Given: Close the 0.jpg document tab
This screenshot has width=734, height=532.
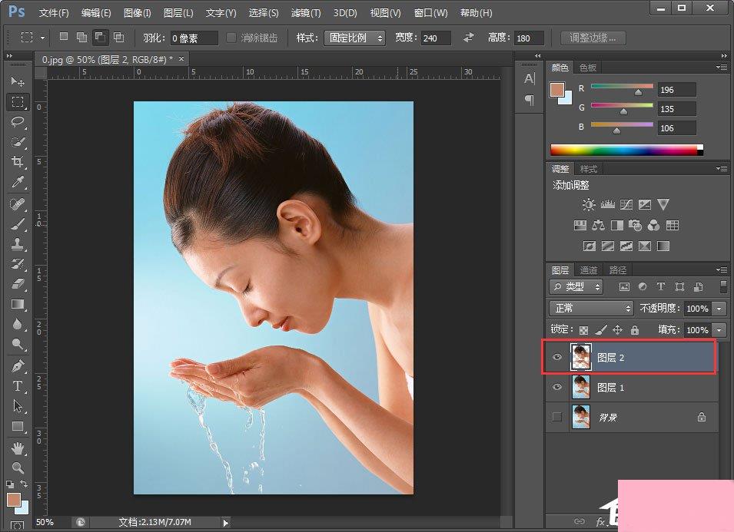Looking at the screenshot, I should click(x=181, y=58).
